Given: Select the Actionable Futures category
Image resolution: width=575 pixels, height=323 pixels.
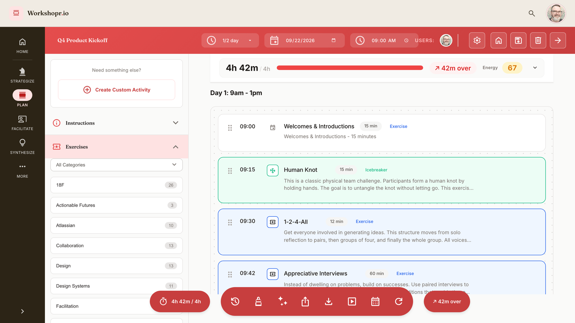Looking at the screenshot, I should (x=116, y=205).
